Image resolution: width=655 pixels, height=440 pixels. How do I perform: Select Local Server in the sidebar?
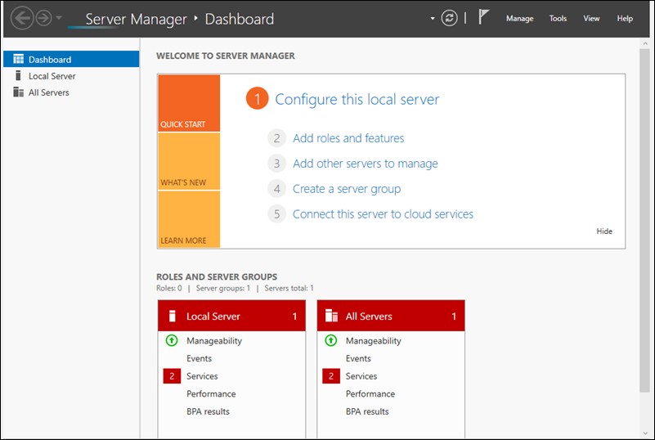tap(52, 76)
